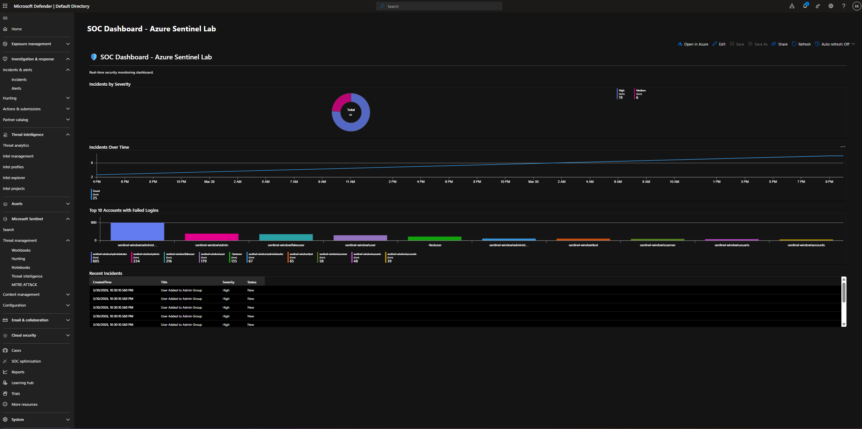Open the Learning hub
The height and width of the screenshot is (429, 862).
[x=22, y=382]
